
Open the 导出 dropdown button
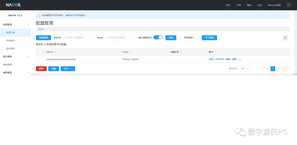68,69
